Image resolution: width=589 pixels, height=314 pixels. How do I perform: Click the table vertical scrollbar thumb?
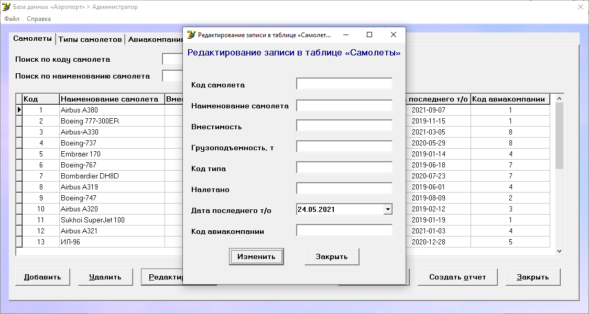click(x=559, y=136)
